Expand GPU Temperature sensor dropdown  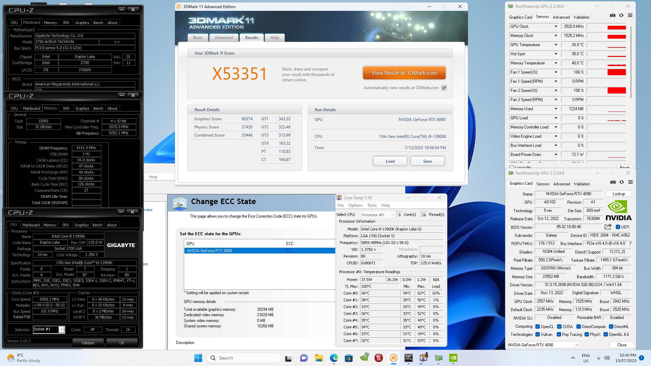coord(556,45)
